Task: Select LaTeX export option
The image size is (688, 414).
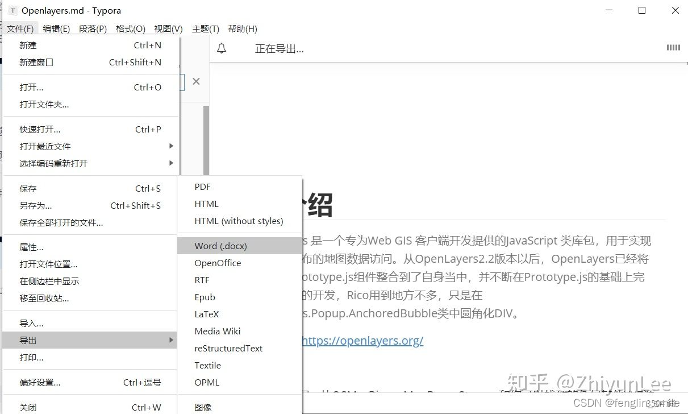Action: pyautogui.click(x=240, y=314)
